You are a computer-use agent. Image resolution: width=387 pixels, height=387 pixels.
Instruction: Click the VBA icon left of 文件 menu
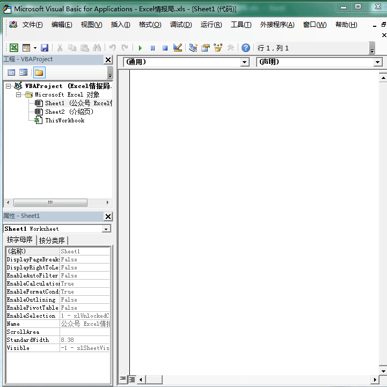point(13,25)
